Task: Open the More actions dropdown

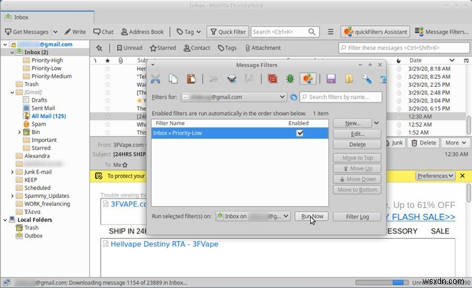Action: coord(455,143)
